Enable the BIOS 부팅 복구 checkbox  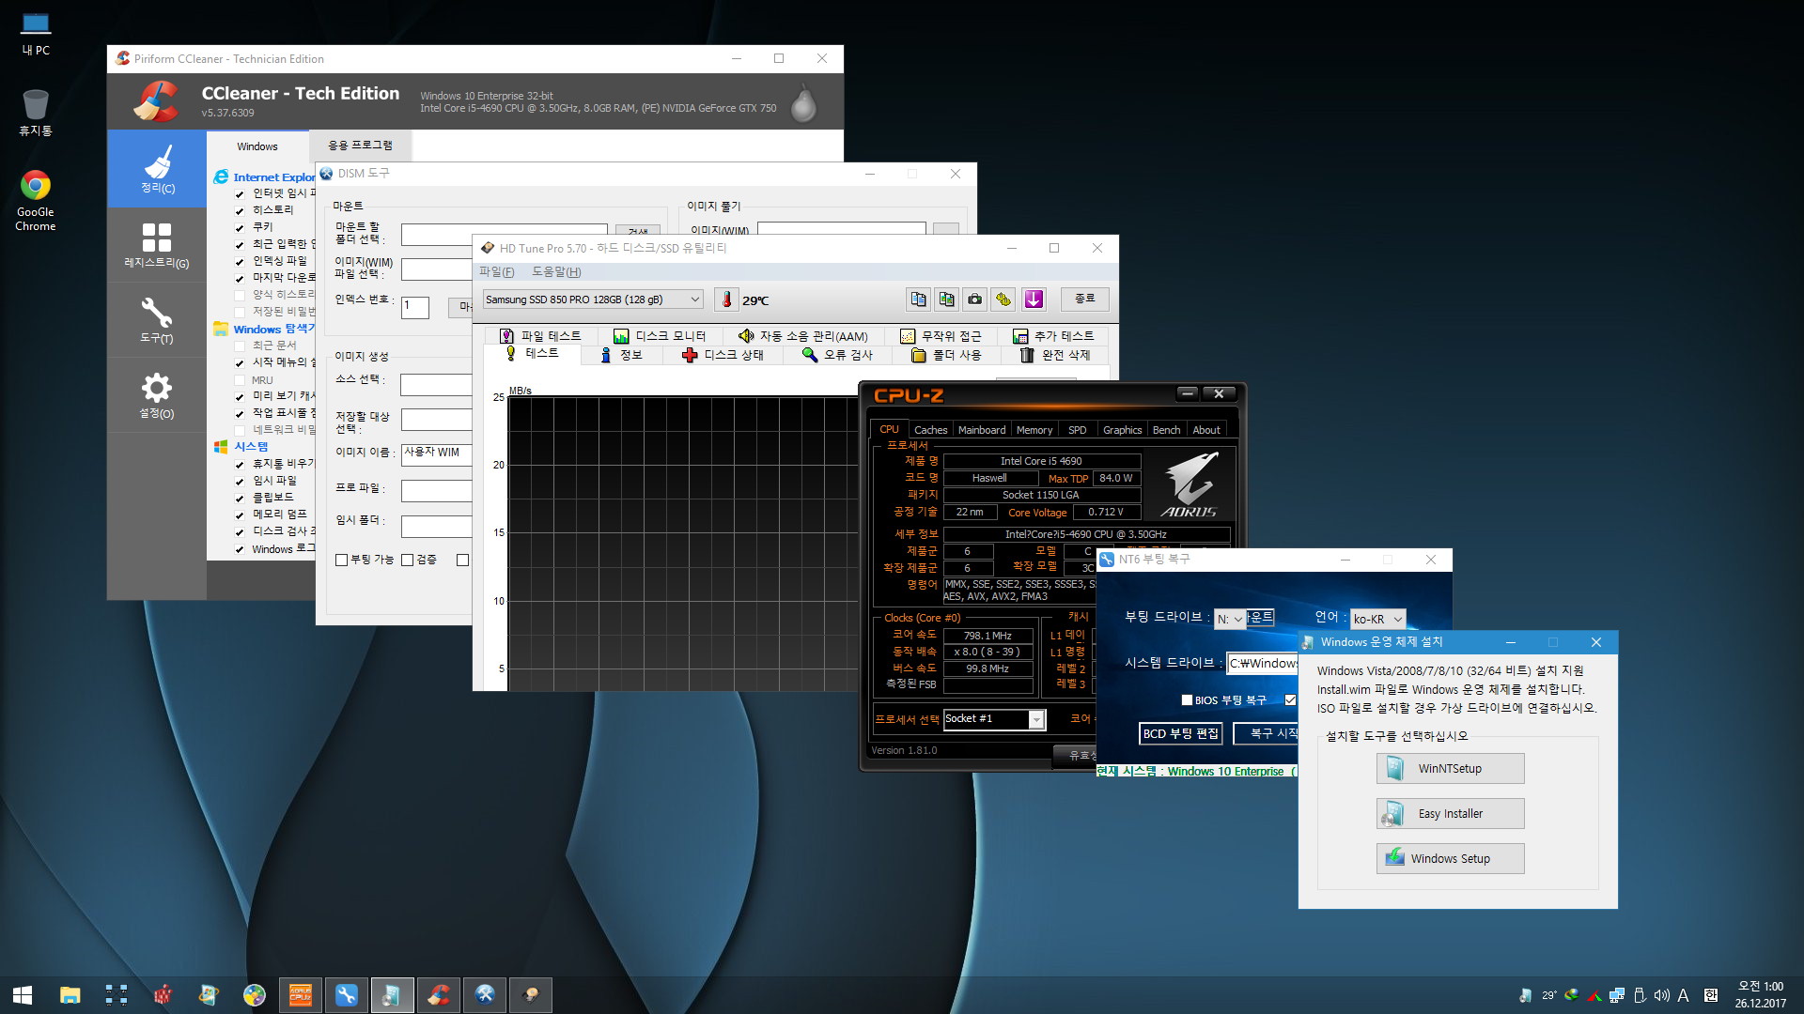[1187, 699]
